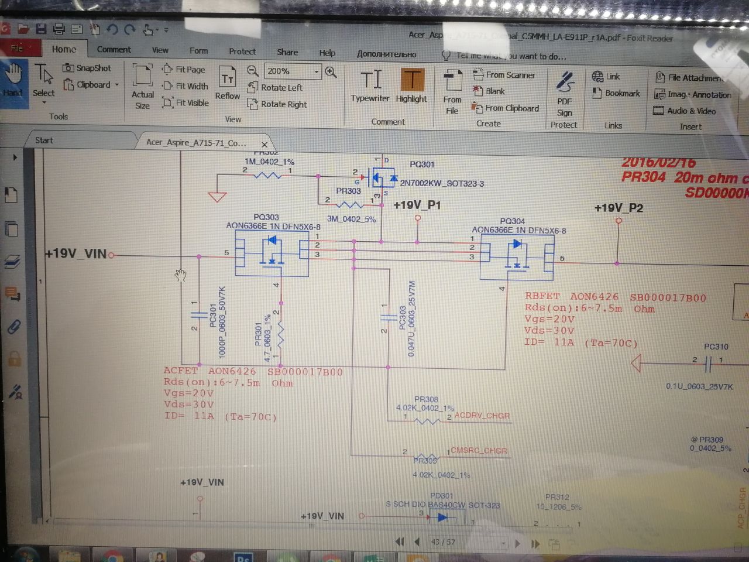Create PDF From File

(452, 92)
